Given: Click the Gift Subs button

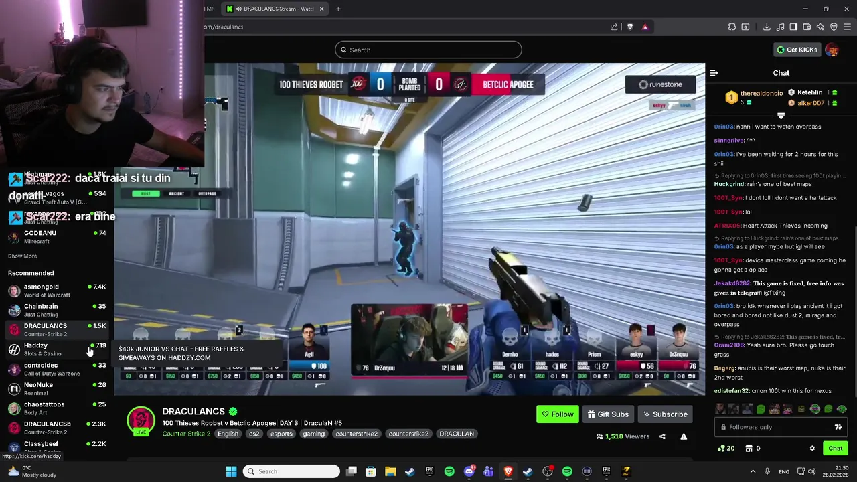Looking at the screenshot, I should (608, 414).
